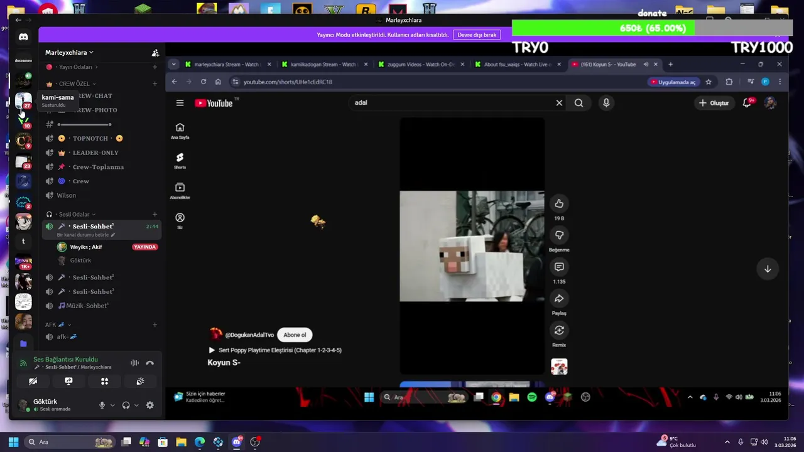Viewport: 804px width, 452px height.
Task: Dislike the short with Beğenme button
Action: click(x=559, y=235)
